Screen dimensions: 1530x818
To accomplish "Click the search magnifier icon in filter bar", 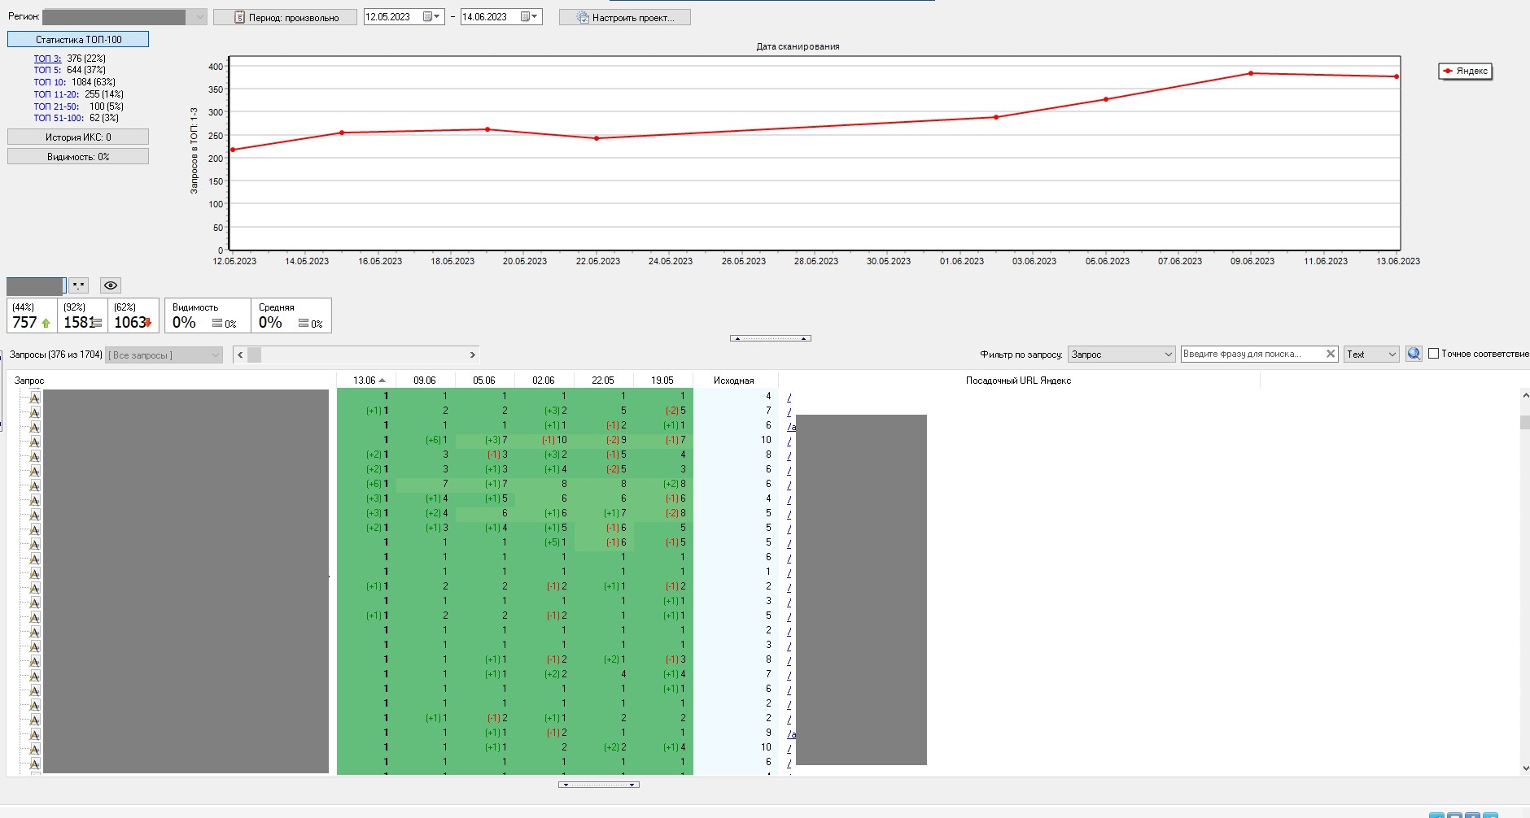I will click(x=1414, y=354).
